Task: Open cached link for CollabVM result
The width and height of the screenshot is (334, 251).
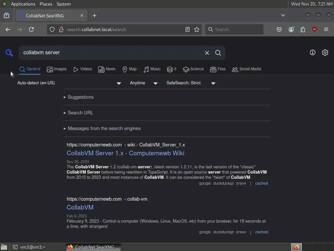Action: 262,232
